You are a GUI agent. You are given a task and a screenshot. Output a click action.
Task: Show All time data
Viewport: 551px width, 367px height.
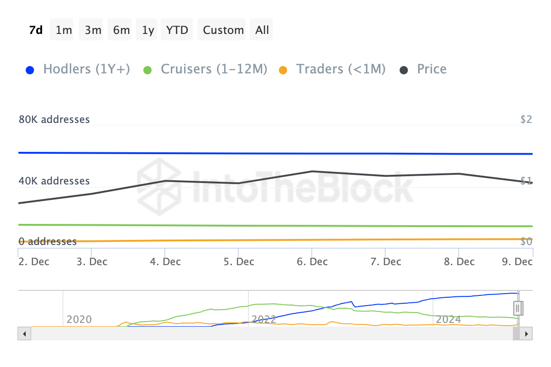point(262,30)
